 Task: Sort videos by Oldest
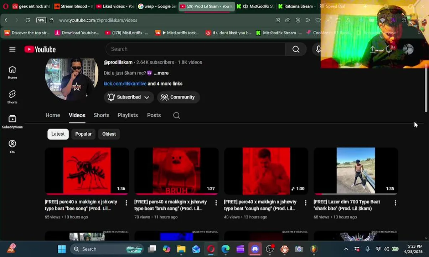pyautogui.click(x=109, y=134)
